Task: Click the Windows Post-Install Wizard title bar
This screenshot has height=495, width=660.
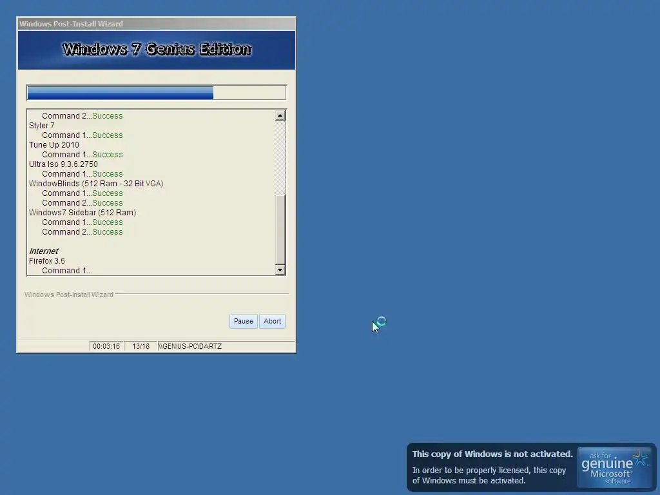Action: (x=156, y=24)
